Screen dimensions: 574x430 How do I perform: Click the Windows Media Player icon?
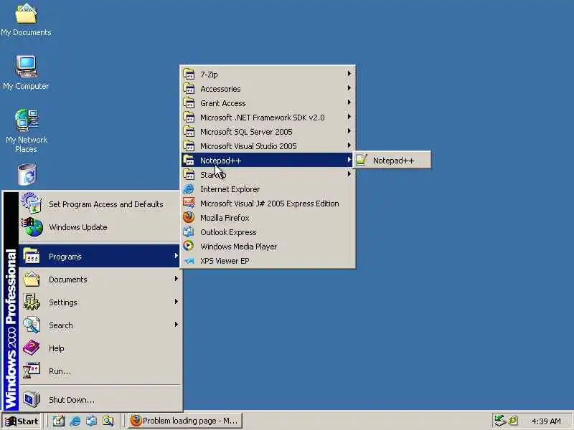pyautogui.click(x=189, y=246)
